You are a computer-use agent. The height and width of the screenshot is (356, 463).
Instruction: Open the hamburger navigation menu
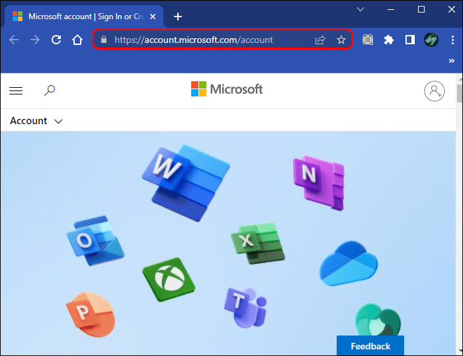click(x=16, y=91)
